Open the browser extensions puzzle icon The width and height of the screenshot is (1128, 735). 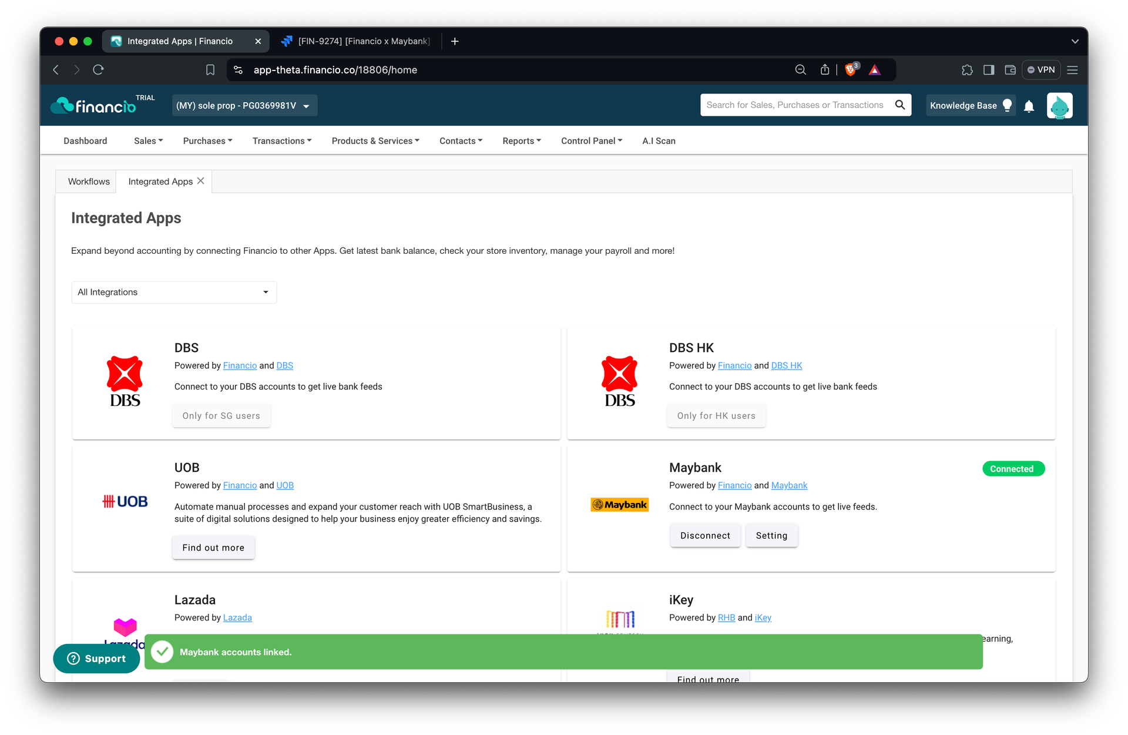(x=967, y=70)
